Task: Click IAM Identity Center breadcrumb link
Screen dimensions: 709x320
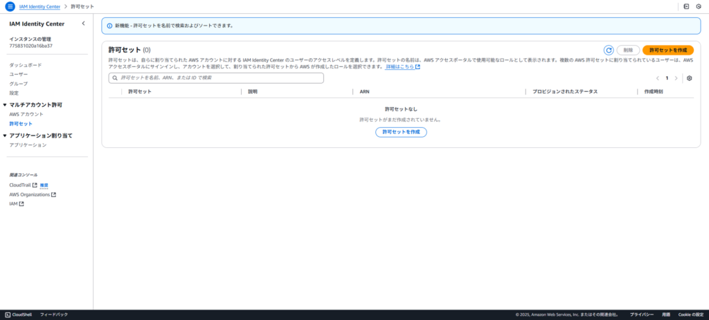Action: (x=39, y=7)
